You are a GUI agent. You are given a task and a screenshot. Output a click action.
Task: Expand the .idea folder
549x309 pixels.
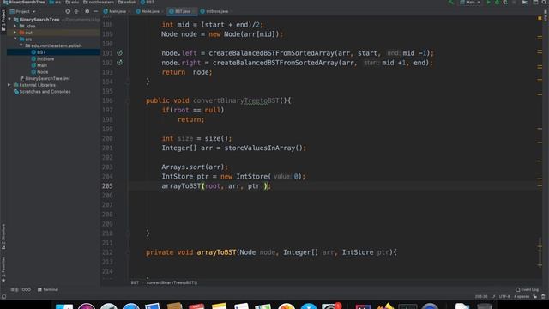pyautogui.click(x=15, y=26)
